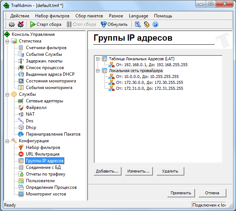Open the Набор фильтров menu
The image size is (236, 211).
pos(52,16)
